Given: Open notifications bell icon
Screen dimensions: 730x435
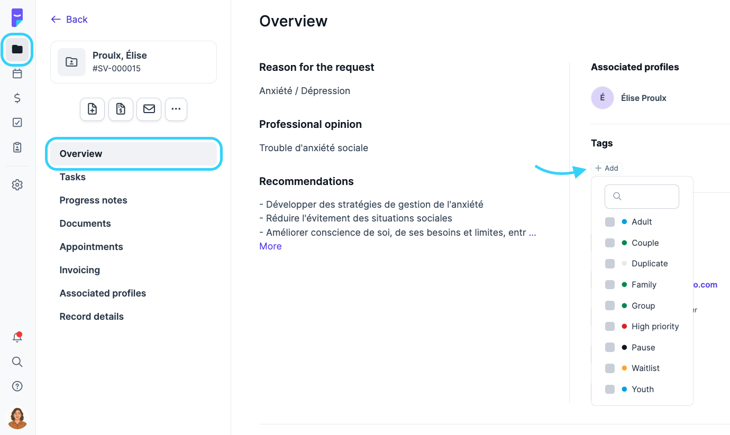Looking at the screenshot, I should (17, 338).
